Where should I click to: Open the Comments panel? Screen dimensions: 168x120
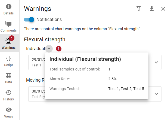tap(9, 26)
